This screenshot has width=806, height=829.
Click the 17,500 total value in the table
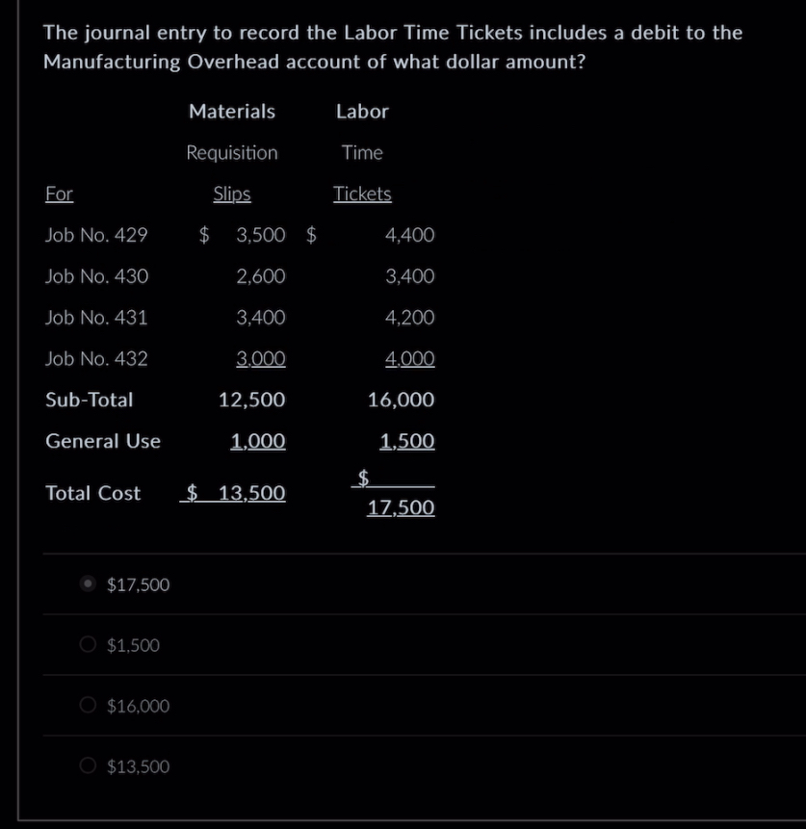pos(400,507)
